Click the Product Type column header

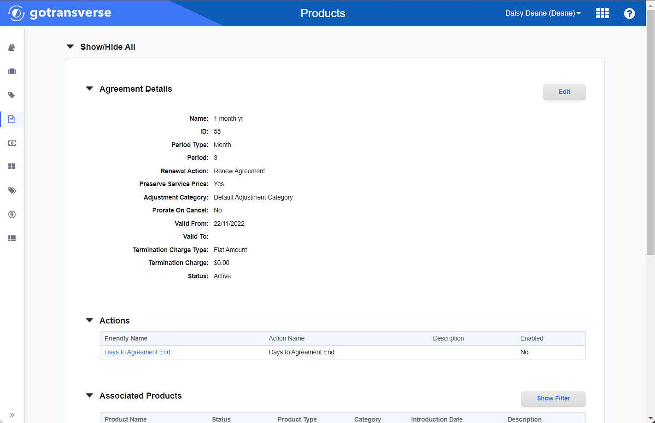(297, 419)
